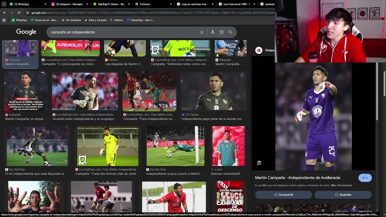This screenshot has width=386, height=217.
Task: Reload the current page
Action: [x=19, y=13]
